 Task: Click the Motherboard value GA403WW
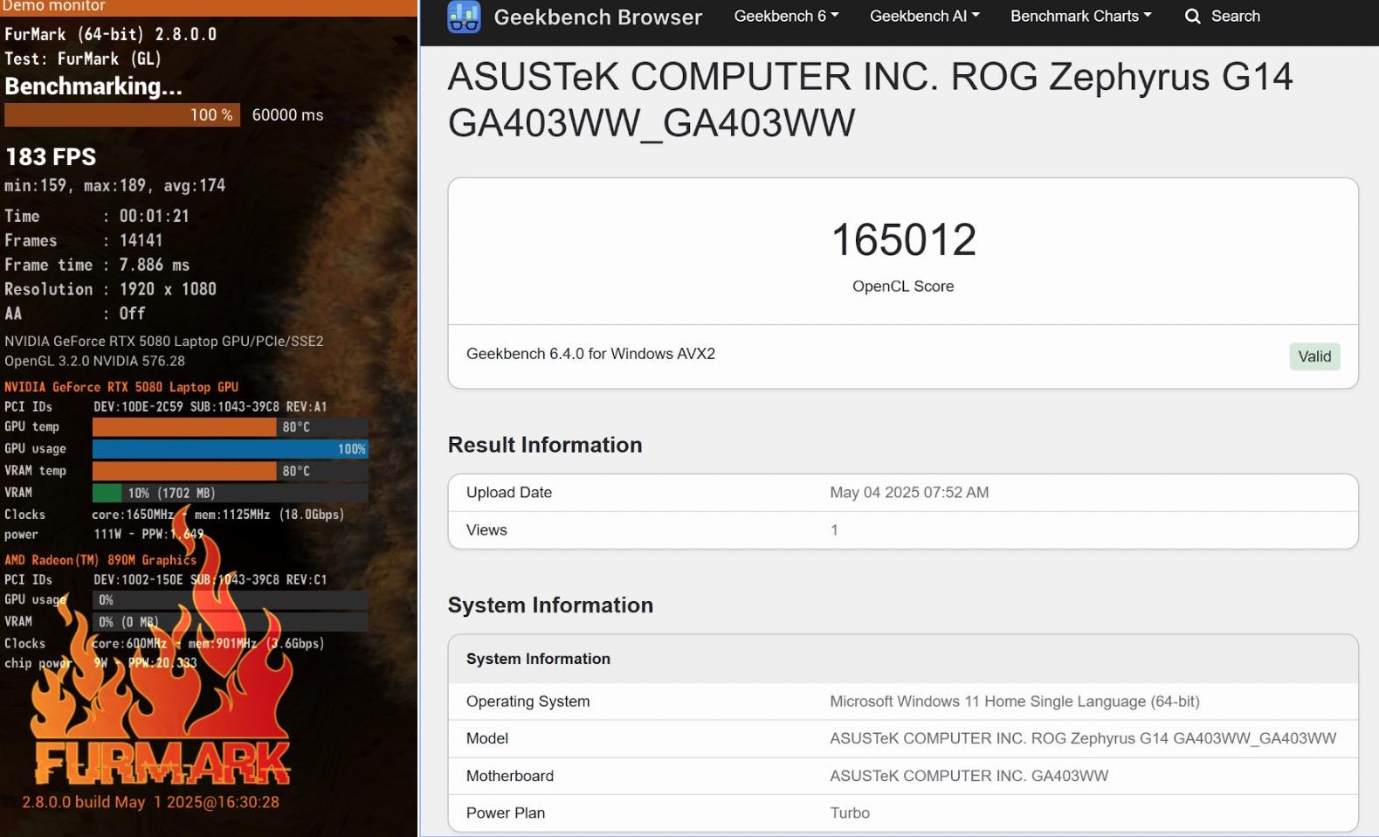[969, 776]
